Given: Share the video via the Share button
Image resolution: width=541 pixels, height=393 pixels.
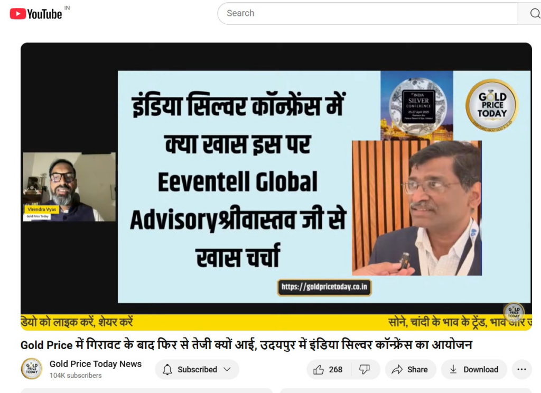Looking at the screenshot, I should click(x=411, y=370).
